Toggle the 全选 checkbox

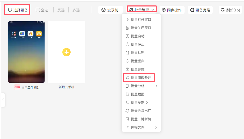click(38, 10)
